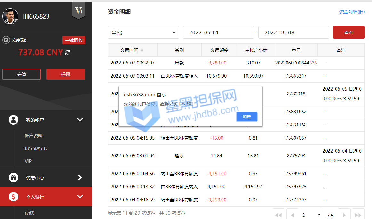Open 绑定银行卡 in the sidebar
The height and width of the screenshot is (219, 372).
tap(36, 148)
